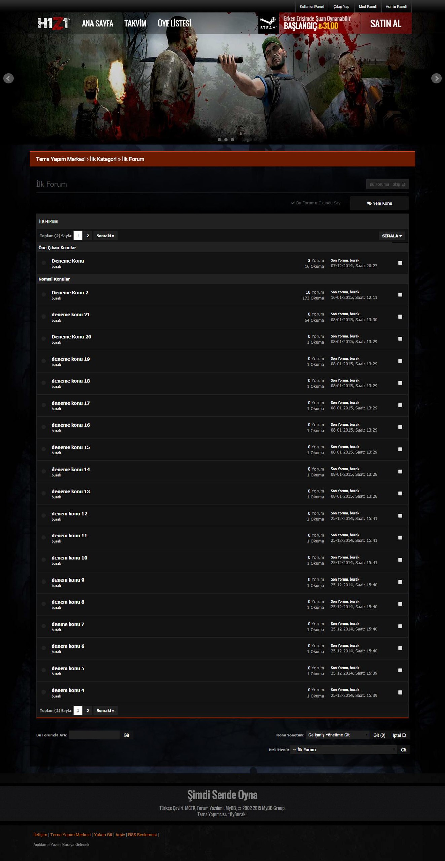Viewport: 445px width, 861px height.
Task: Tick checkbox for pinned Deneme Konu
Action: [400, 263]
